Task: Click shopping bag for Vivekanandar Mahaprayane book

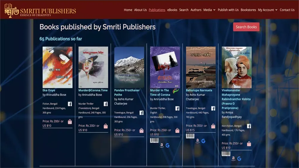Action: point(249,144)
